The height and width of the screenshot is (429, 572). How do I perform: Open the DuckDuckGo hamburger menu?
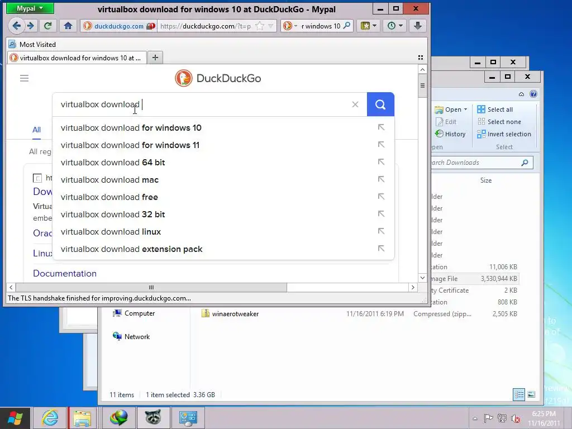pyautogui.click(x=24, y=78)
